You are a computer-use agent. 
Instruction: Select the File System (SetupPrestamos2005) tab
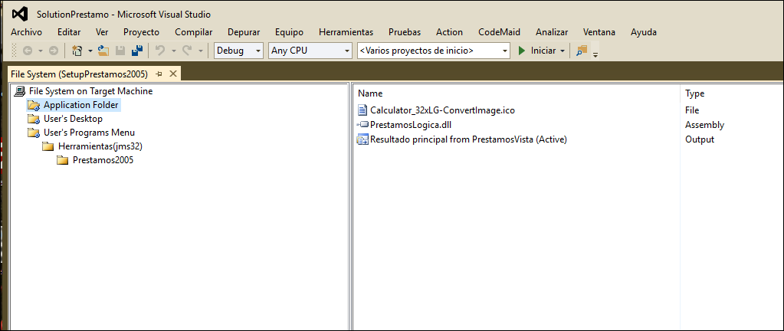tap(79, 74)
